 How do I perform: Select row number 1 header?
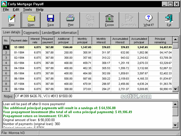pyautogui.click(x=6, y=47)
